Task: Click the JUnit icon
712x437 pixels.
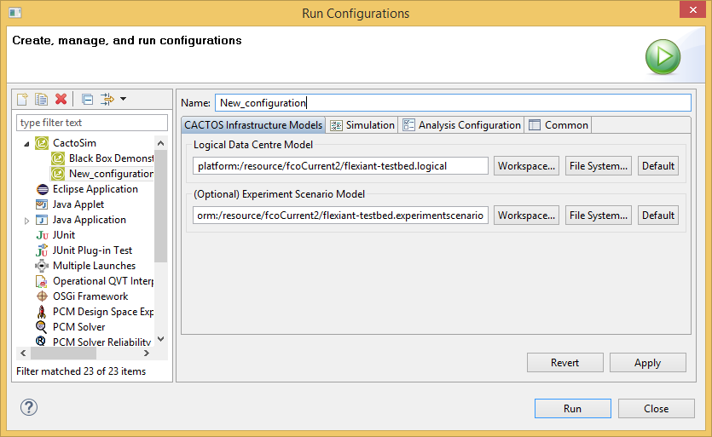Action: [43, 235]
